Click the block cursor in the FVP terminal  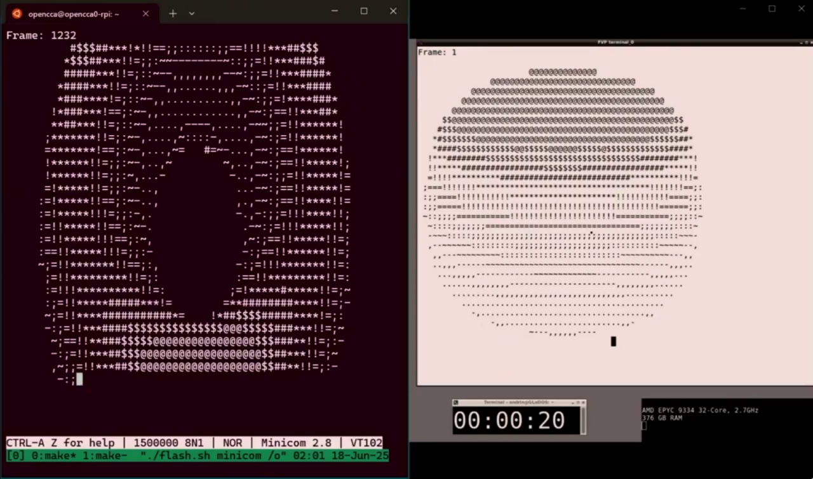pyautogui.click(x=613, y=341)
